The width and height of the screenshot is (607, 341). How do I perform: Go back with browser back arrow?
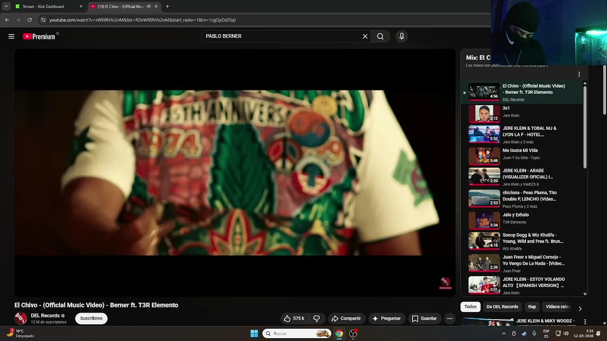coord(7,20)
